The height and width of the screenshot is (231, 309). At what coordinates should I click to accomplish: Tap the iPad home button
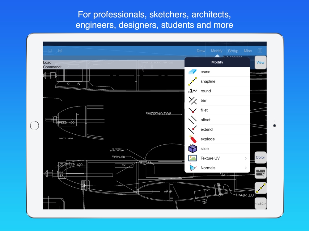(x=35, y=126)
